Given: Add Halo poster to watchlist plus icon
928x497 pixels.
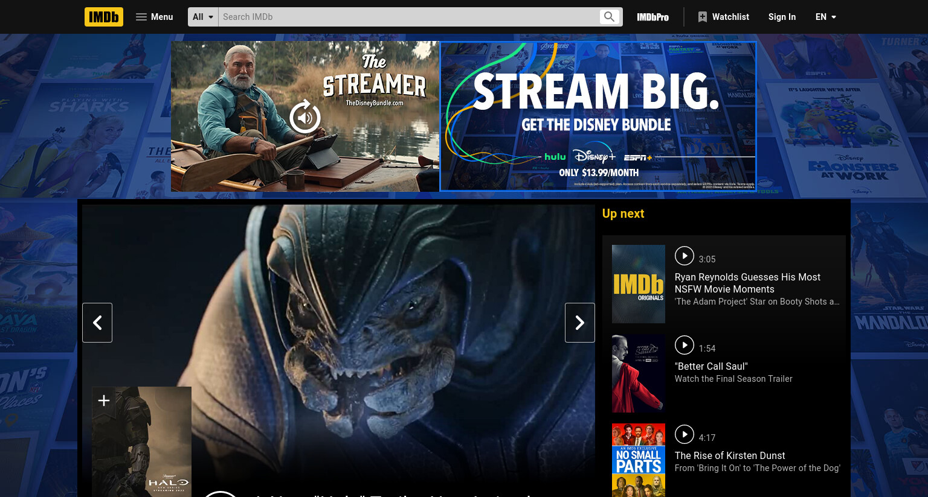Looking at the screenshot, I should (104, 400).
